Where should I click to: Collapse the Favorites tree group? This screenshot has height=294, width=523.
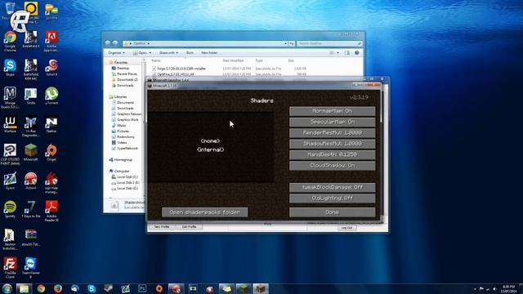point(121,62)
